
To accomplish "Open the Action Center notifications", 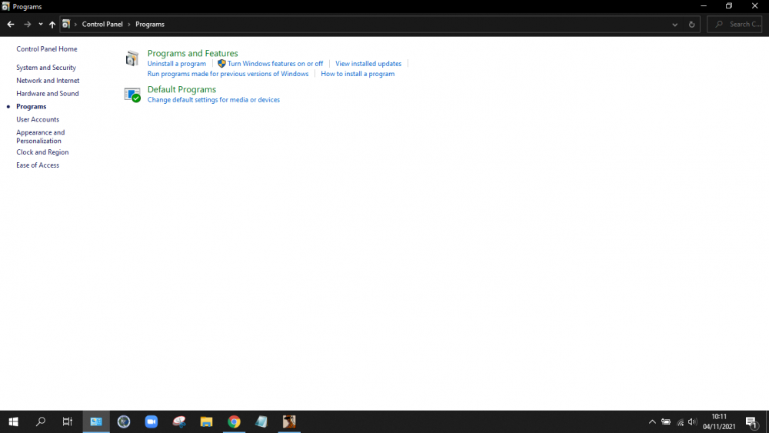I will click(751, 421).
